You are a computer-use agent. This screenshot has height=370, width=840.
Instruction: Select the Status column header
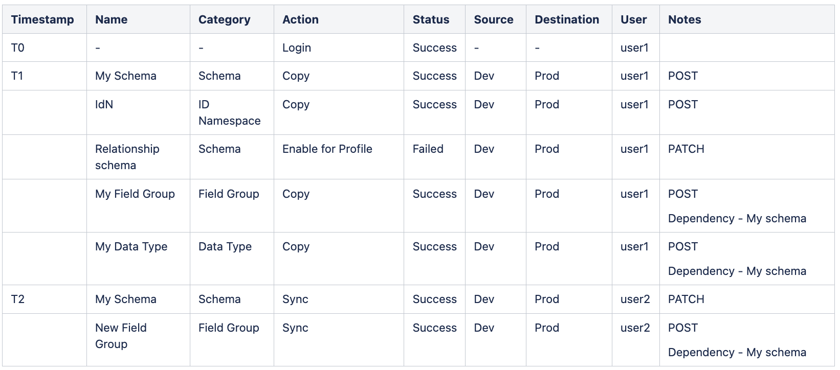[431, 19]
